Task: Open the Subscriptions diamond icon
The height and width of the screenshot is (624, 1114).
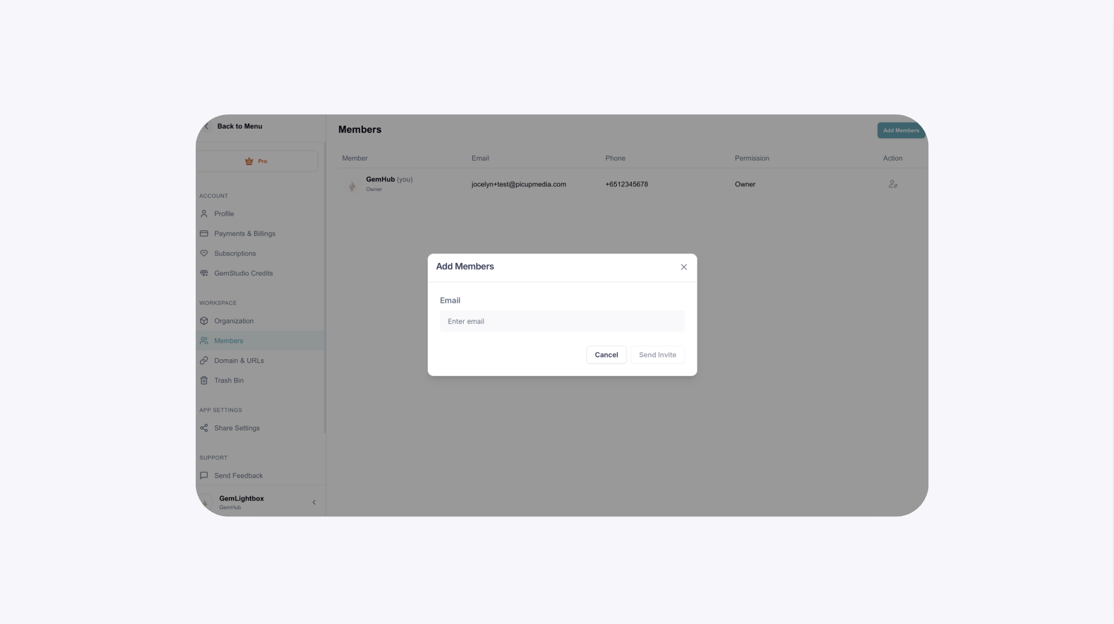Action: tap(204, 253)
